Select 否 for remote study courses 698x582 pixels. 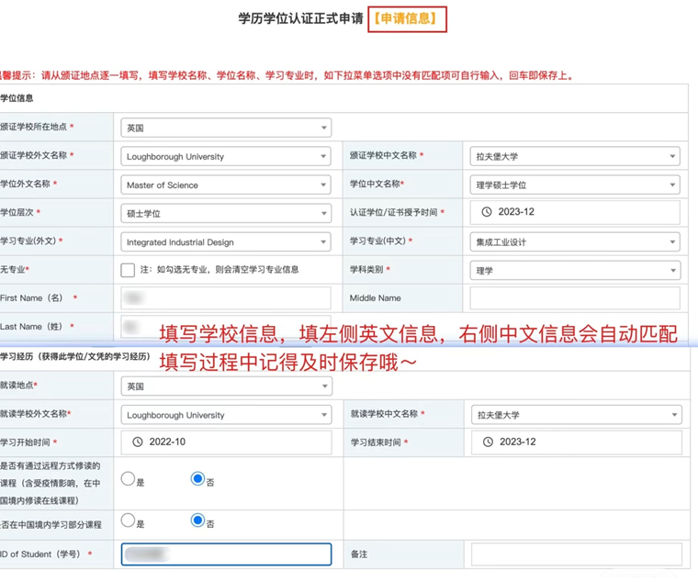click(x=197, y=479)
